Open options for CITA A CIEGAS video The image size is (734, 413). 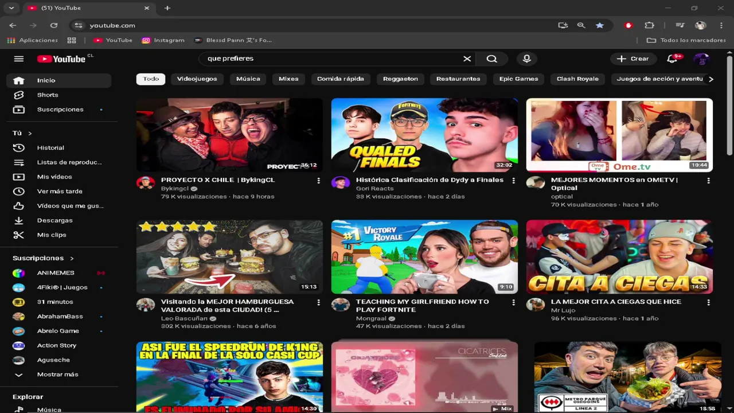tap(708, 302)
